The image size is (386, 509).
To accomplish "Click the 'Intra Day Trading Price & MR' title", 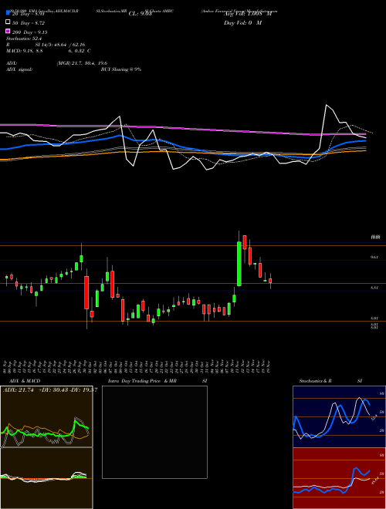I will 142,381.
